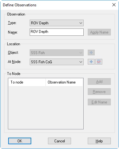The width and height of the screenshot is (119, 149).
Task: Expand the Object dropdown arrow
Action: [81, 53]
